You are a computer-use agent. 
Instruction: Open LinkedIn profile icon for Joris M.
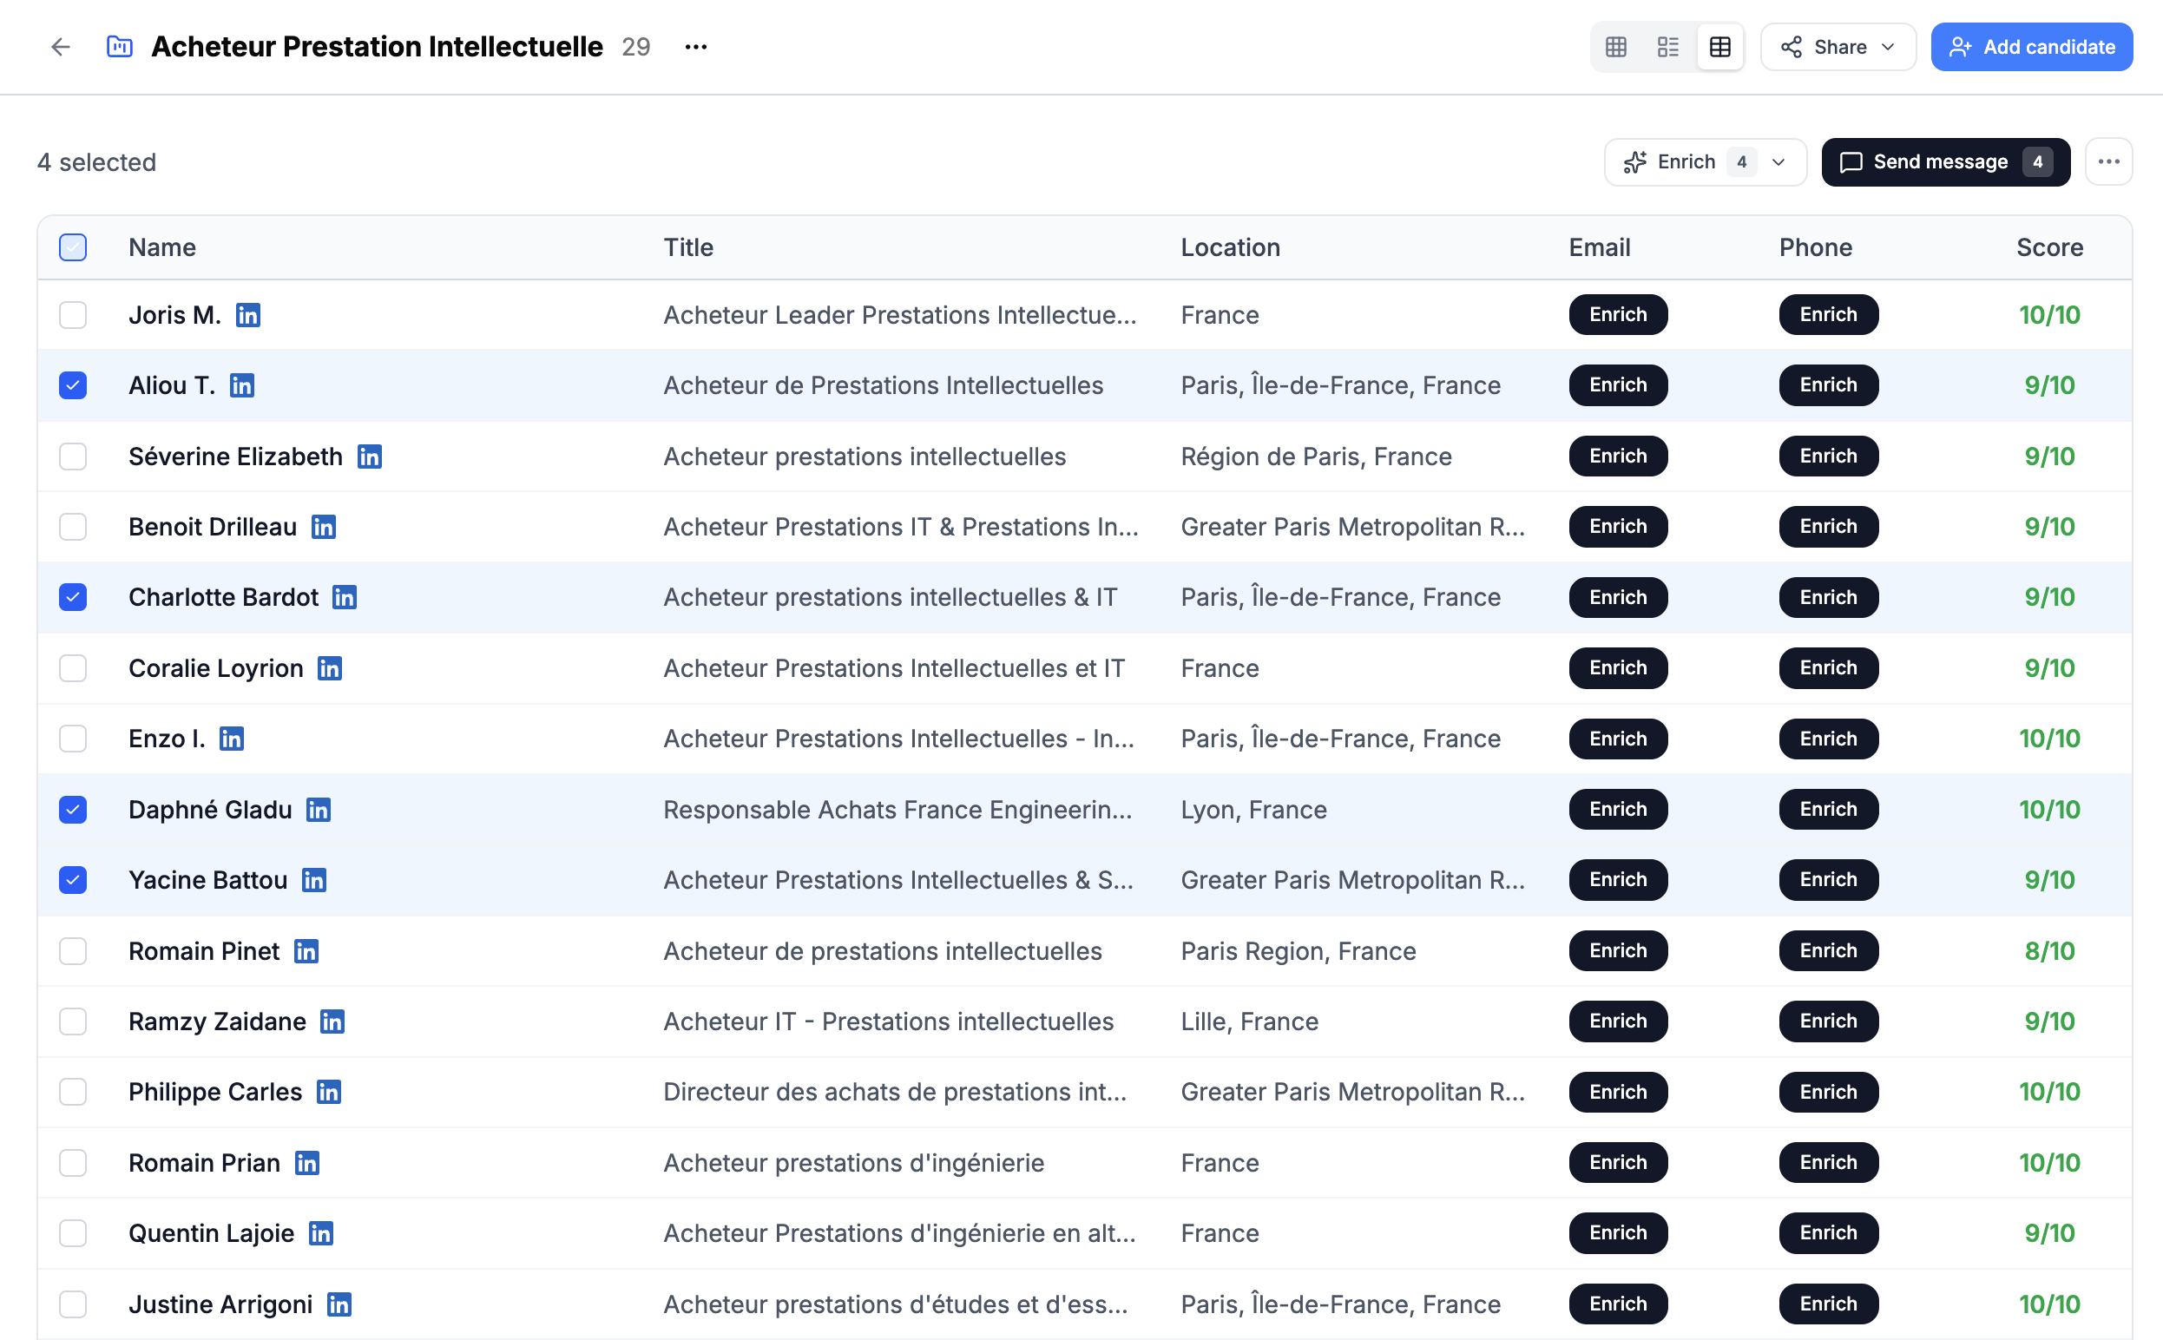click(x=247, y=315)
